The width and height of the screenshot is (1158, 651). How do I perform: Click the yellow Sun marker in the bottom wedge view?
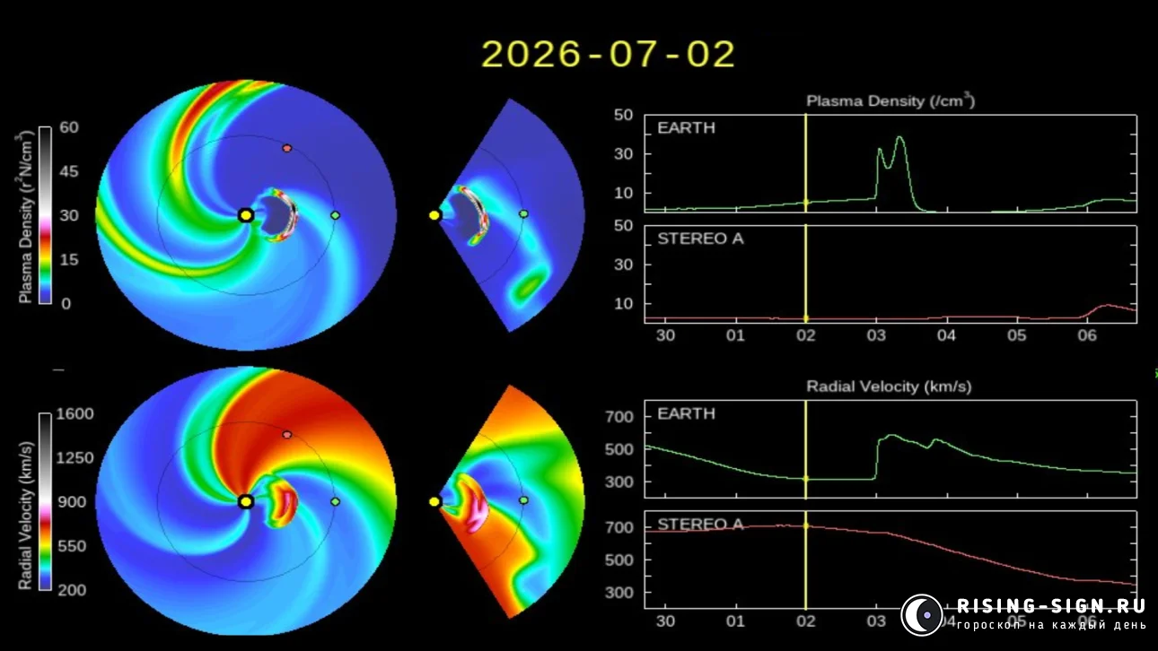[434, 501]
